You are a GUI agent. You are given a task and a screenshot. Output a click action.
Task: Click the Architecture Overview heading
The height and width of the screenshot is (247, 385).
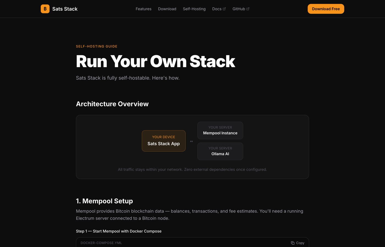112,104
